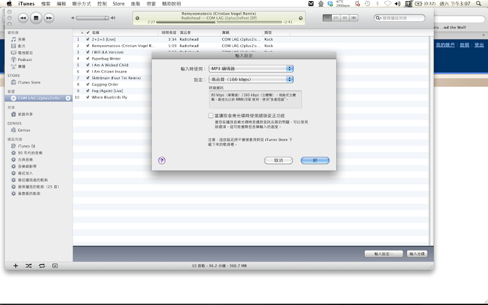Click the 輸入設定… button

[384, 254]
